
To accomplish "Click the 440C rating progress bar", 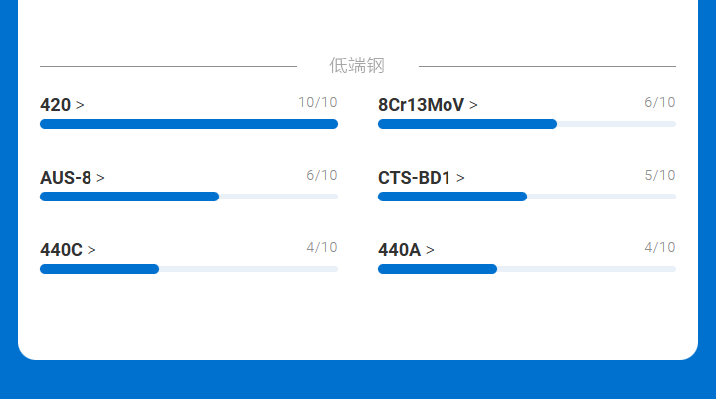I will (x=189, y=269).
